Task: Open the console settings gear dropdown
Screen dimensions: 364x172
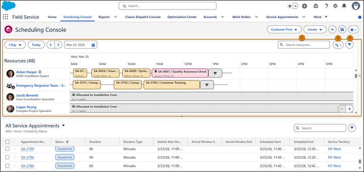Action: pyautogui.click(x=353, y=29)
